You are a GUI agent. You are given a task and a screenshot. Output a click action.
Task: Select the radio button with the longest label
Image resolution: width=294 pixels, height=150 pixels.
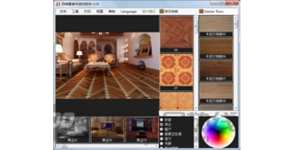tap(161, 134)
